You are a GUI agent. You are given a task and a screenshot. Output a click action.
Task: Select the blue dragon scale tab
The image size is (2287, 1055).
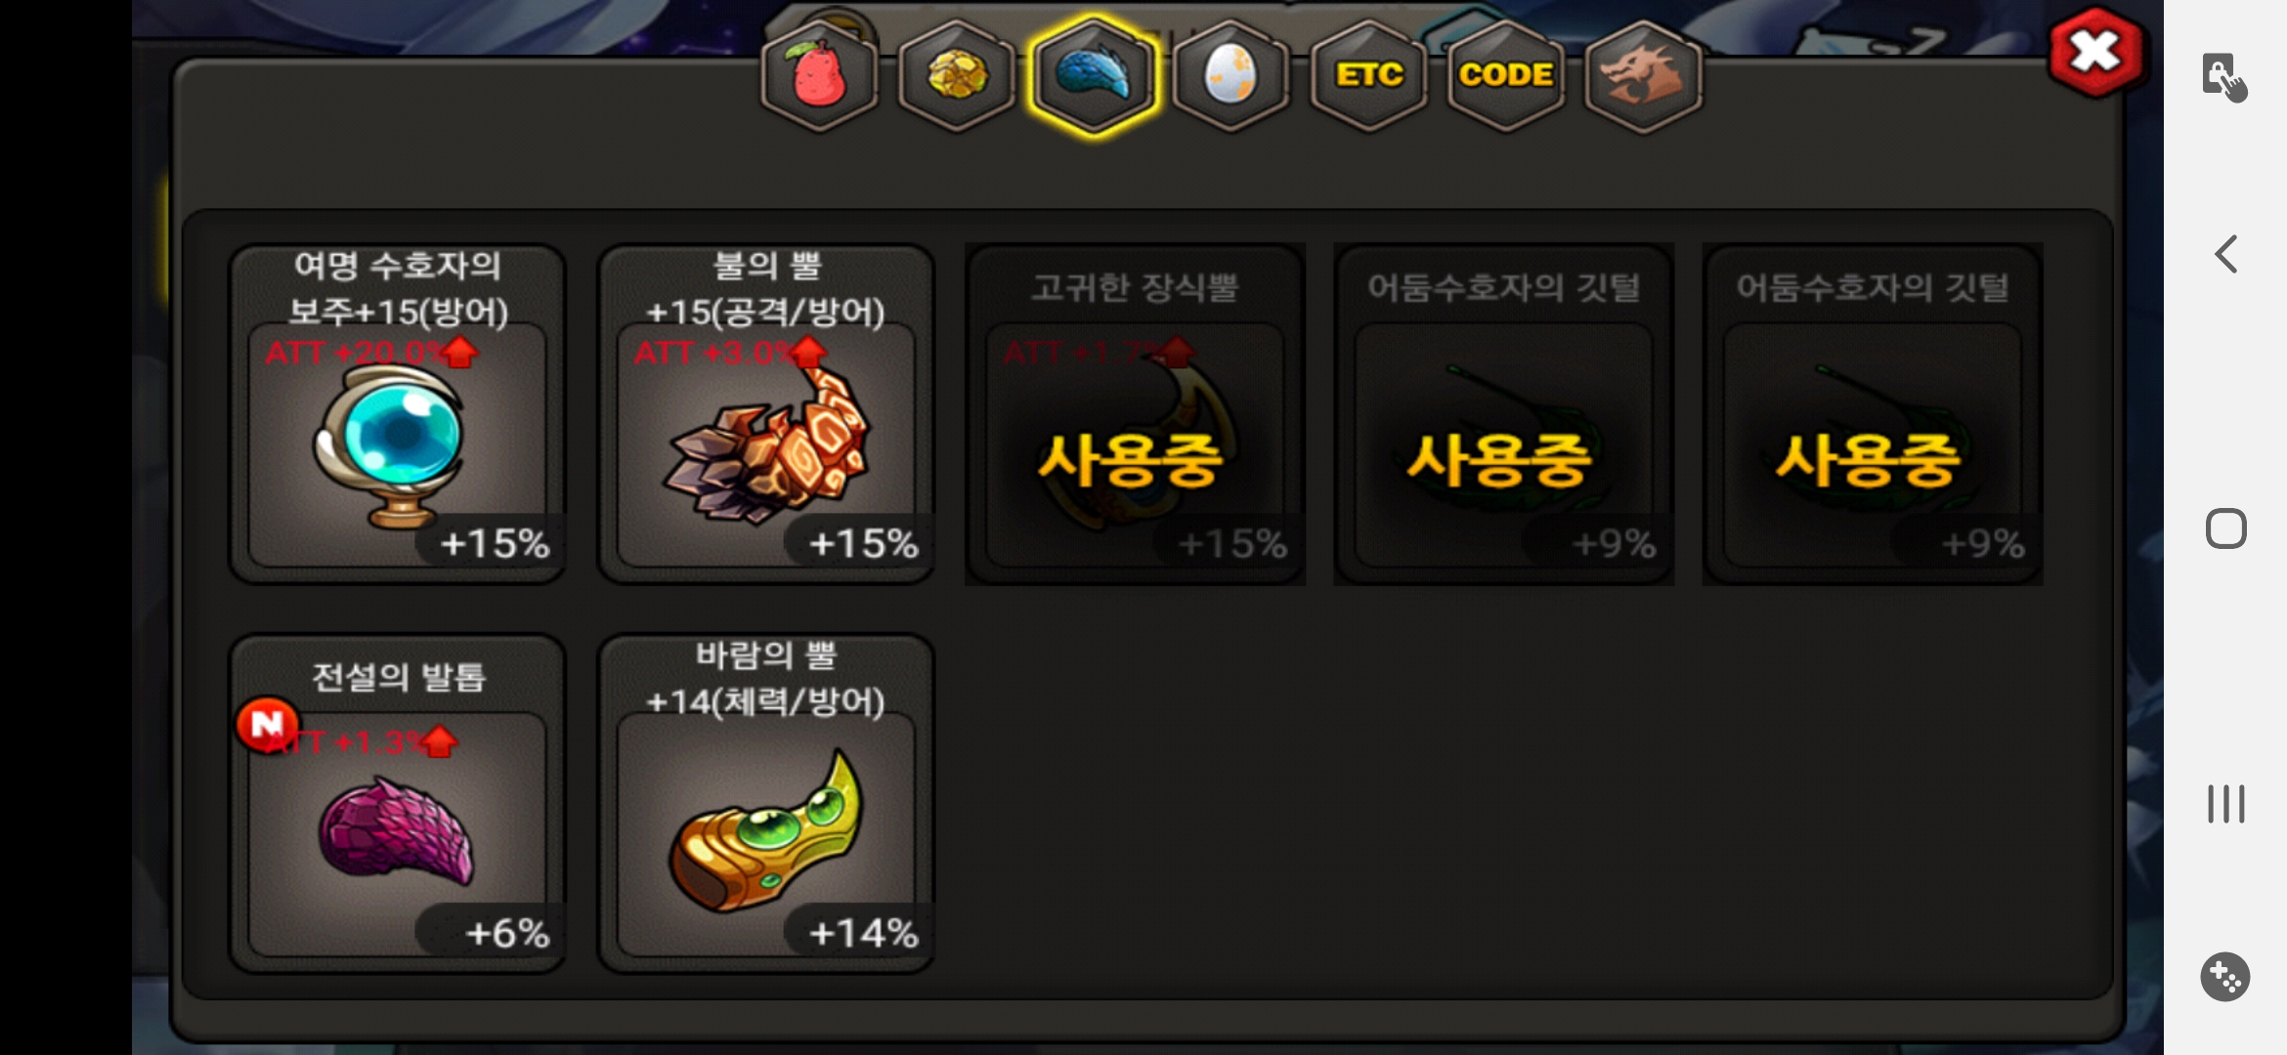pos(1094,76)
